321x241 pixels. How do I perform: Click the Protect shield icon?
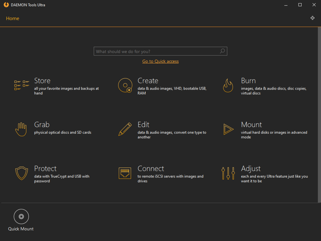pos(22,173)
